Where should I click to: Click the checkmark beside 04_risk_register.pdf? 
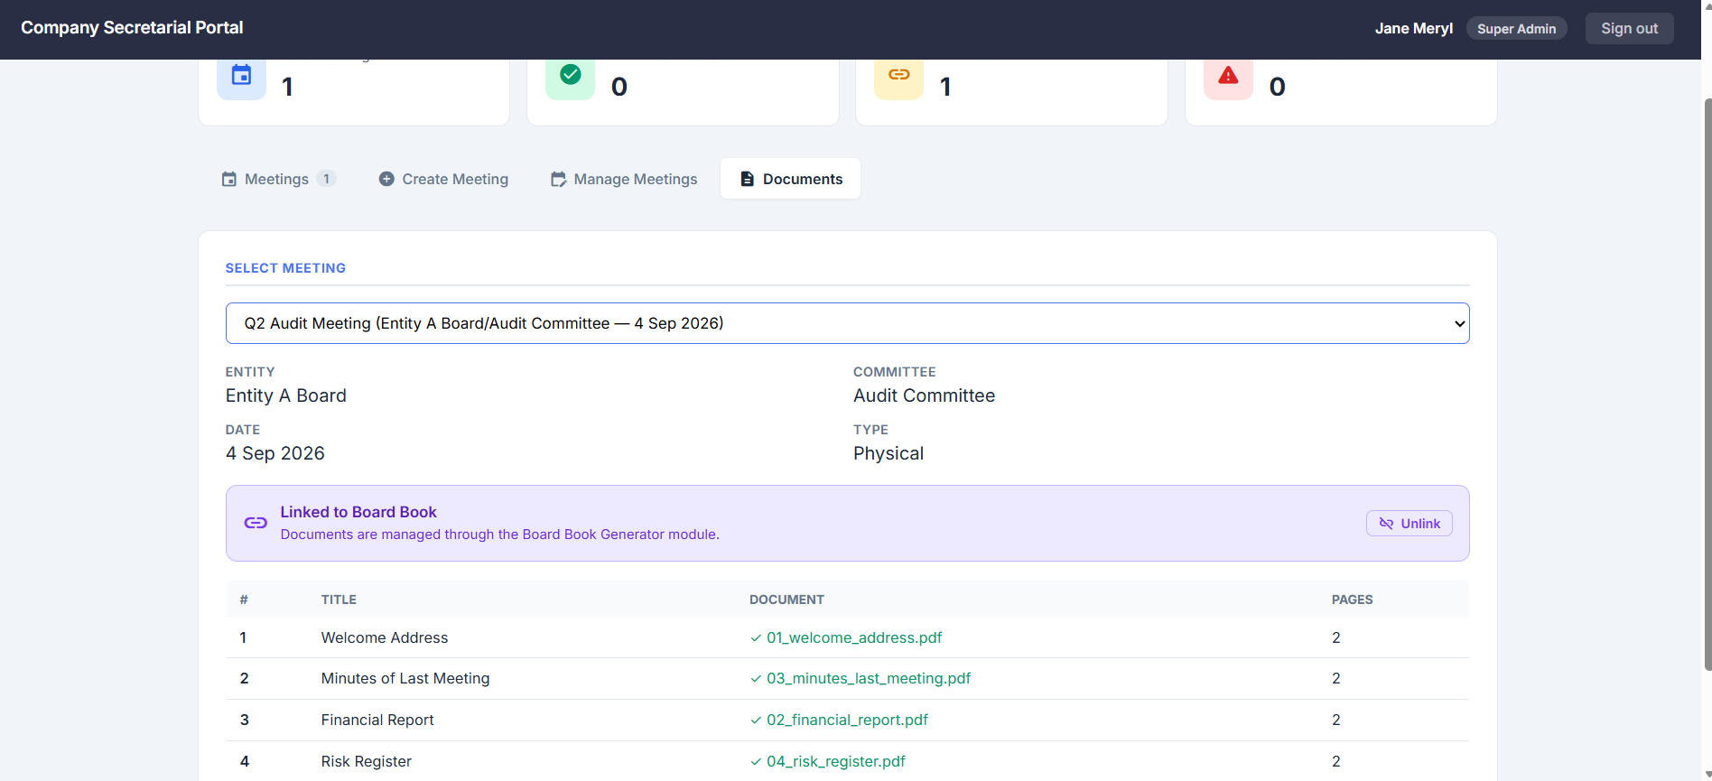pyautogui.click(x=756, y=762)
